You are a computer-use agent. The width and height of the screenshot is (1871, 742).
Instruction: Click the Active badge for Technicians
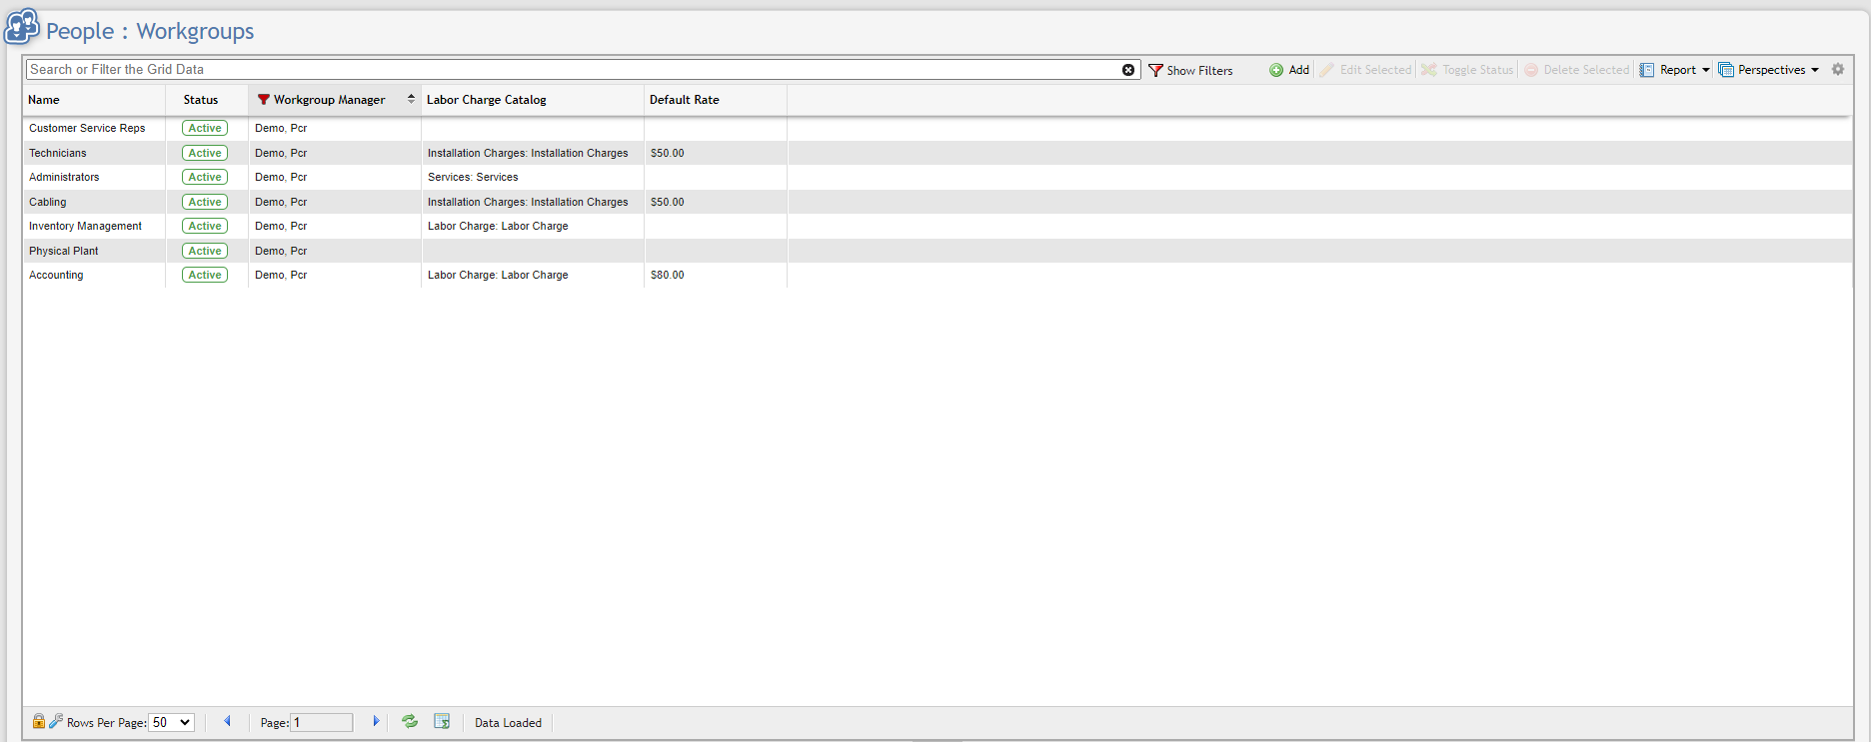[x=205, y=153]
